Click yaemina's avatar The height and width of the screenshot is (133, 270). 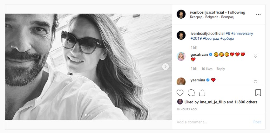(181, 81)
